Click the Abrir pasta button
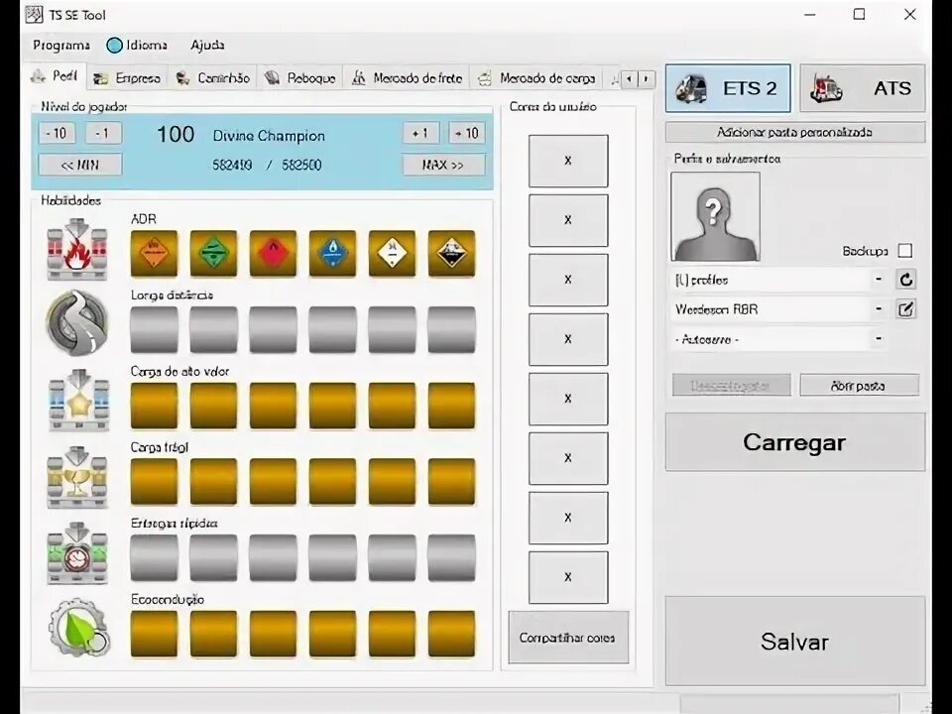Viewport: 952px width, 714px height. click(859, 386)
